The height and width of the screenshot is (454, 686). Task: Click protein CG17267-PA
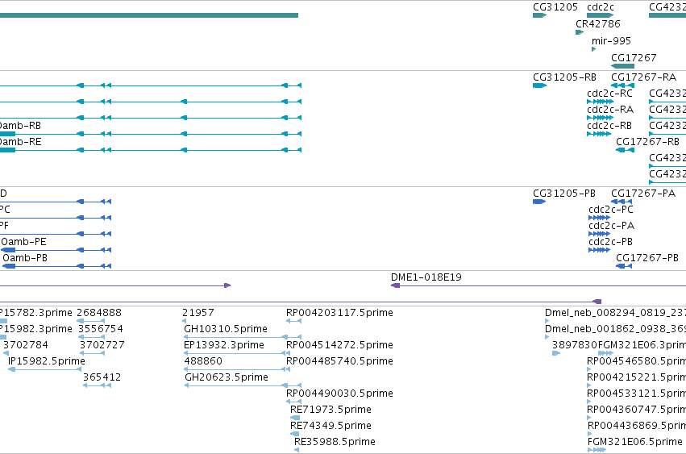coord(622,202)
